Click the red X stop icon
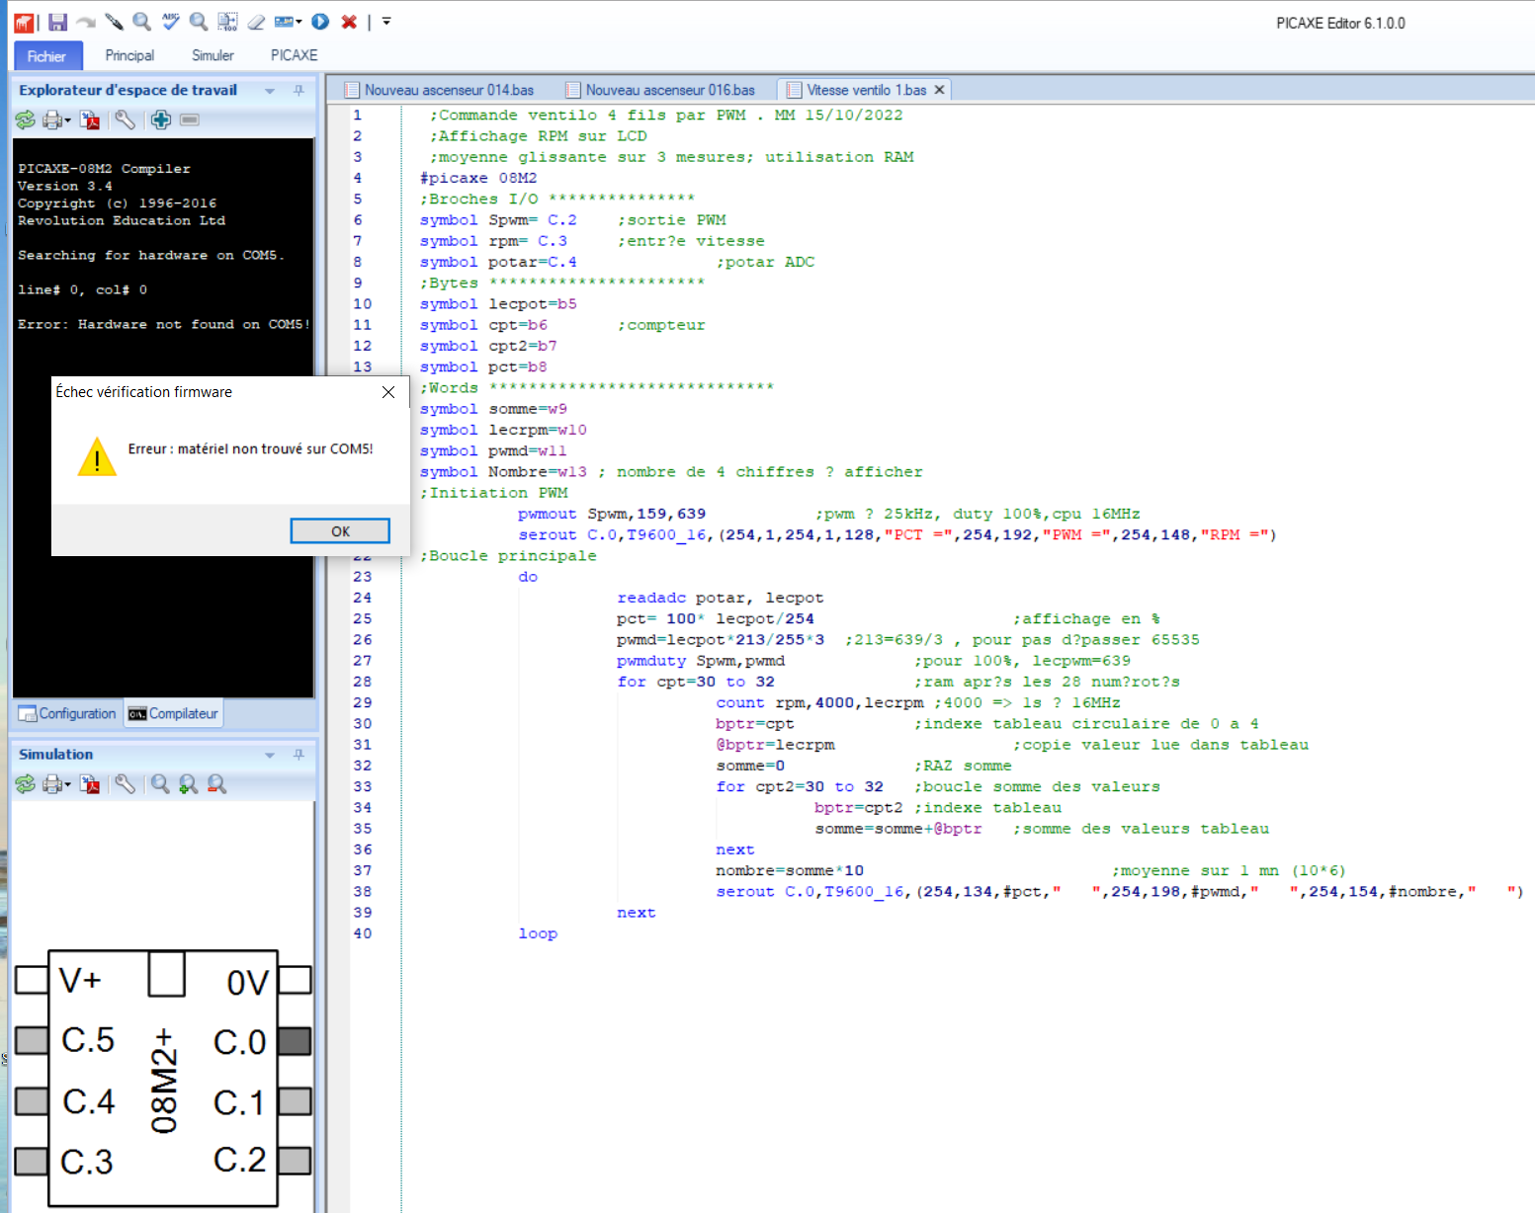Screen dimensions: 1535x1213 click(x=349, y=22)
